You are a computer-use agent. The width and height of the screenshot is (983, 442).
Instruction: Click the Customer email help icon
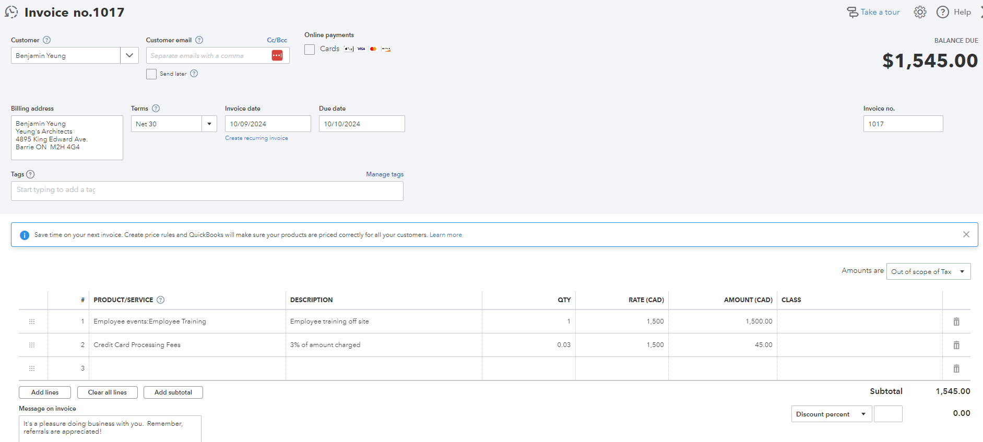pos(199,40)
